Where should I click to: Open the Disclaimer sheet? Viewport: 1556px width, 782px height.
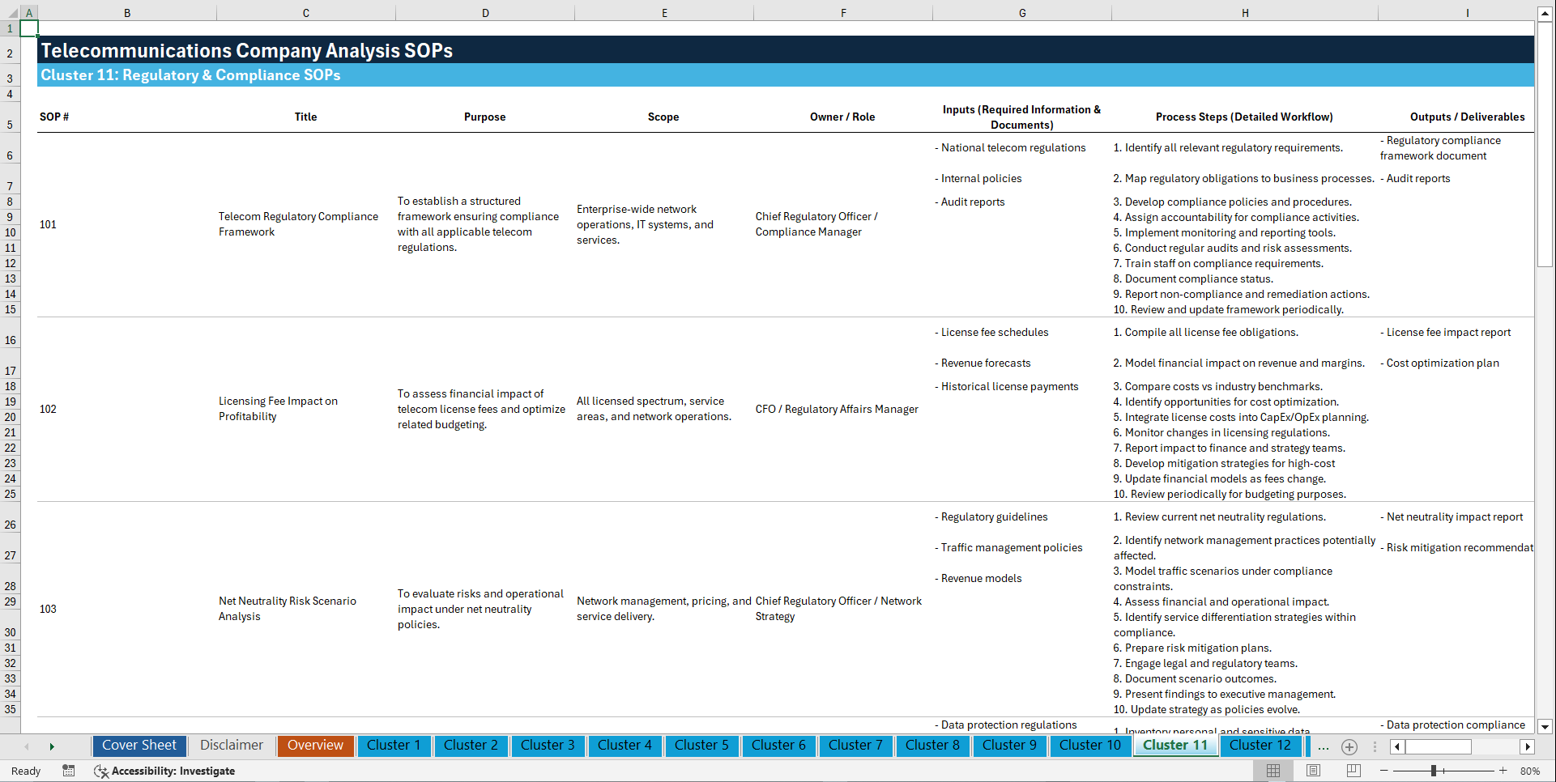(x=231, y=746)
